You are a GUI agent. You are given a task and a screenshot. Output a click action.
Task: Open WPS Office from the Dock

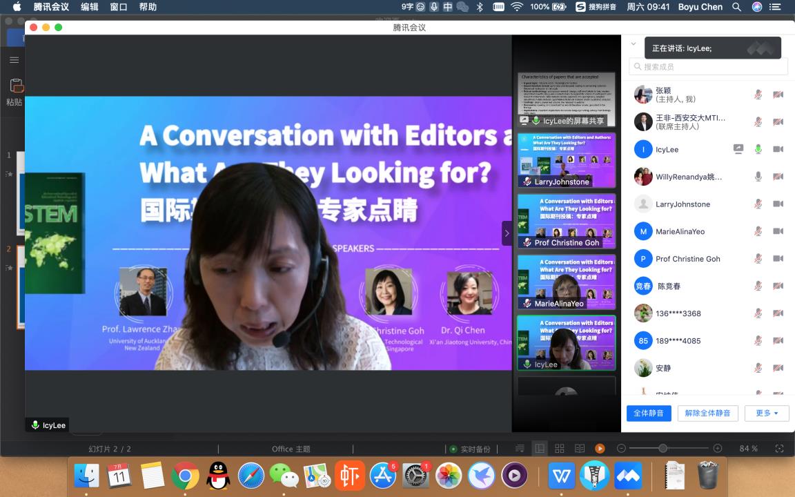(561, 476)
